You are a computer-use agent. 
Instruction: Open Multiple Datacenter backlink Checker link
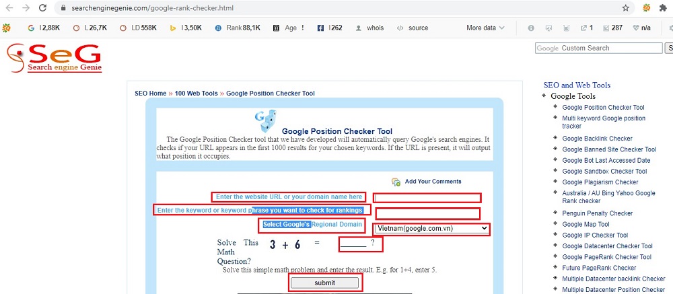pyautogui.click(x=614, y=279)
